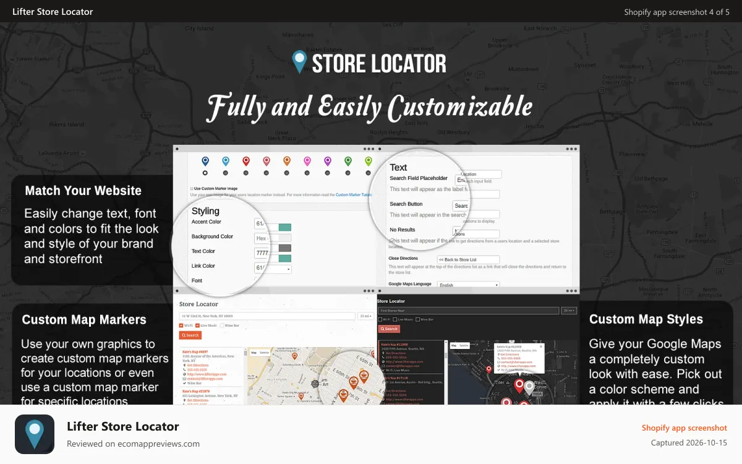Switch to Satellite tab on light map
Screen dimensions: 742x464
264,352
